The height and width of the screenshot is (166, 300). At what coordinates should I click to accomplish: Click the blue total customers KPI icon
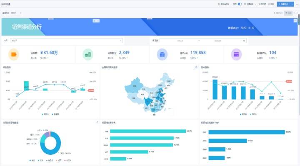tap(162, 54)
